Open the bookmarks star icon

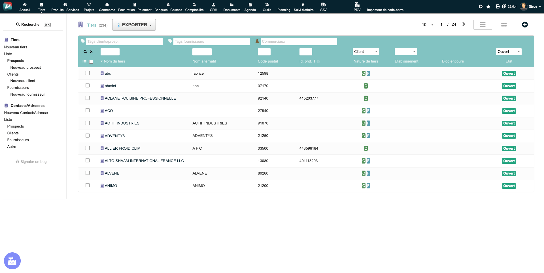(488, 7)
